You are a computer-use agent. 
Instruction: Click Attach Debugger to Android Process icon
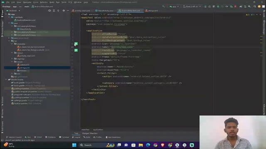pos(231,7)
